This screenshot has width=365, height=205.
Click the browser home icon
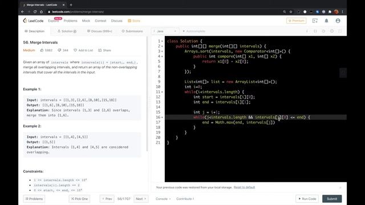click(41, 11)
